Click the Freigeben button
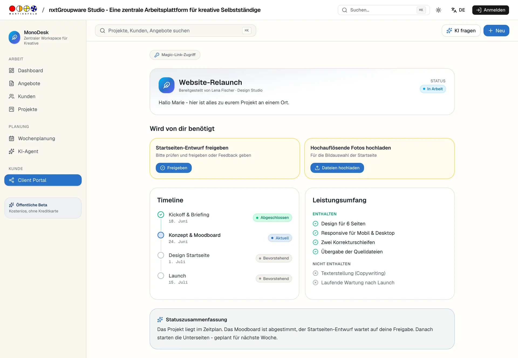This screenshot has width=518, height=358. pos(174,168)
